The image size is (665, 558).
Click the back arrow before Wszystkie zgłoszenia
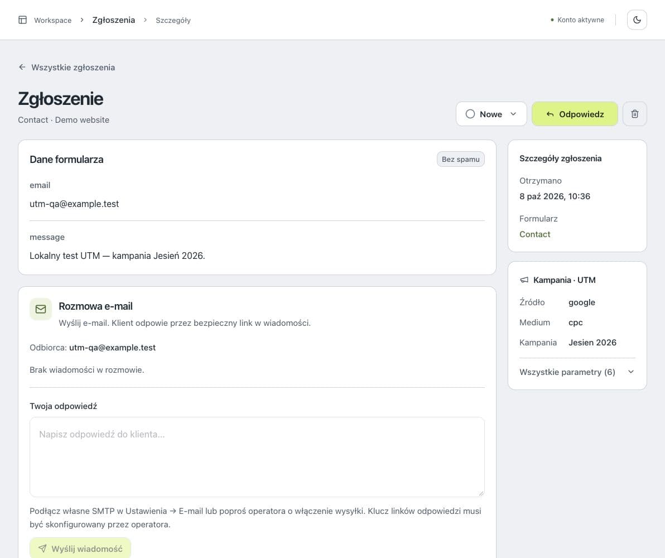pos(22,67)
